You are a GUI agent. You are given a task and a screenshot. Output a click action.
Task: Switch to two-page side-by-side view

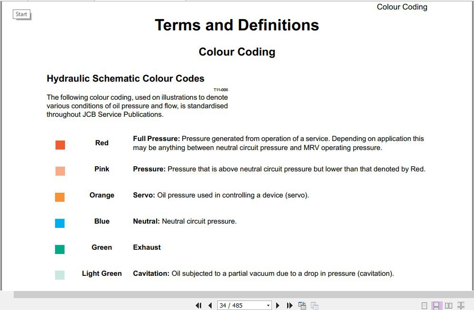click(x=448, y=305)
